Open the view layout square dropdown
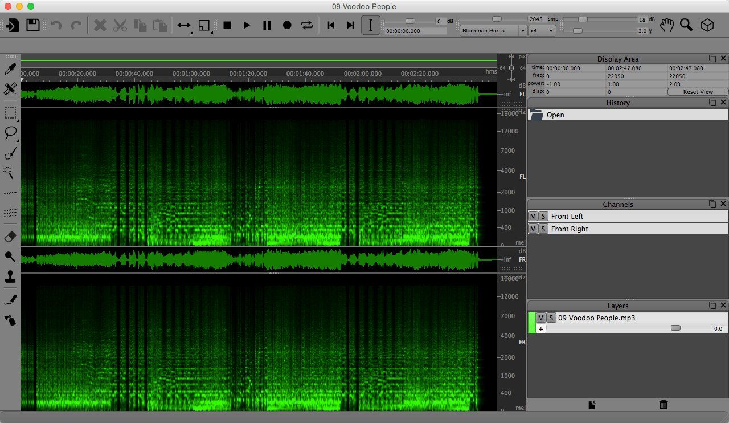 tap(204, 25)
